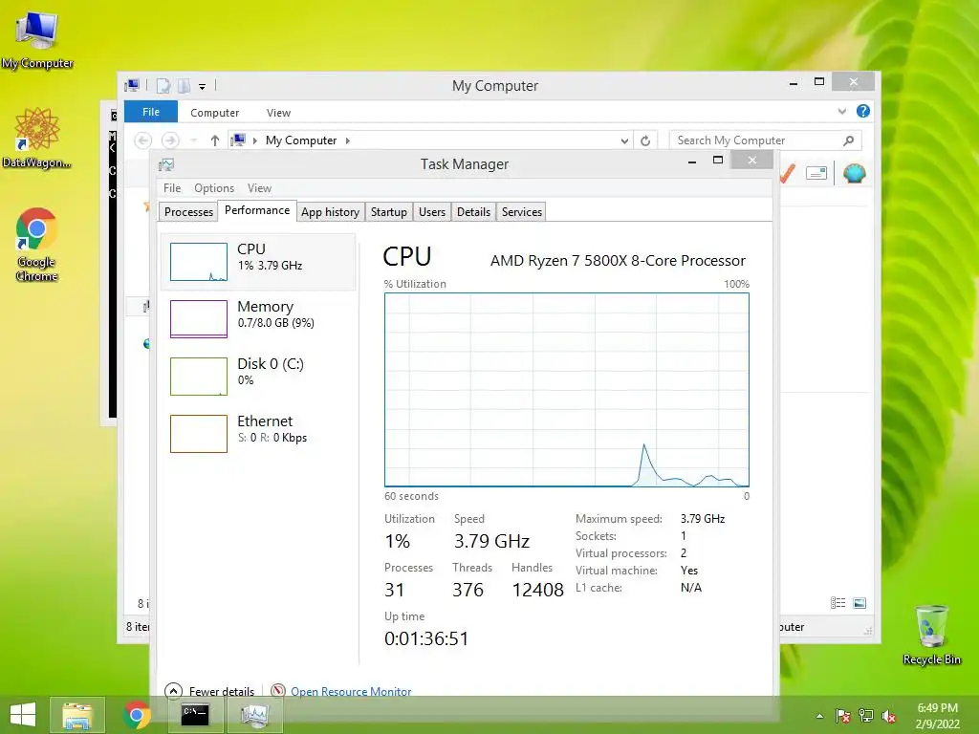This screenshot has width=979, height=734.
Task: Collapse view with Fewer details chevron
Action: [x=173, y=691]
